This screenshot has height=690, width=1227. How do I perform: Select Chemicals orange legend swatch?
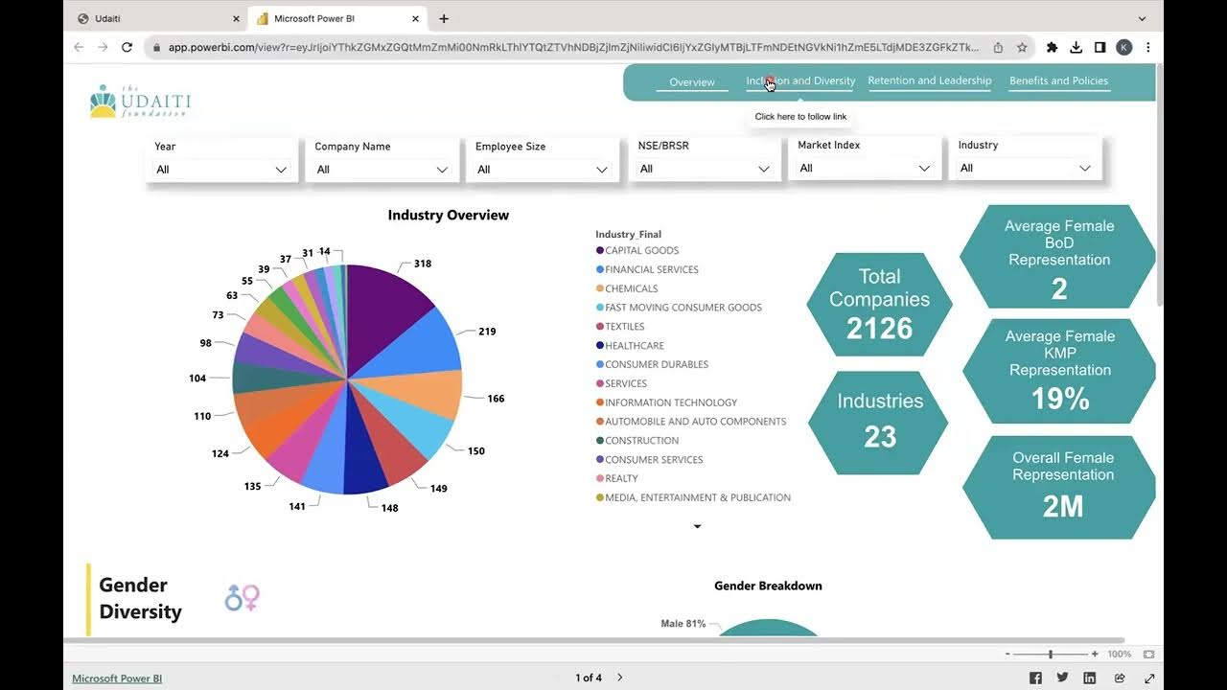tap(599, 288)
